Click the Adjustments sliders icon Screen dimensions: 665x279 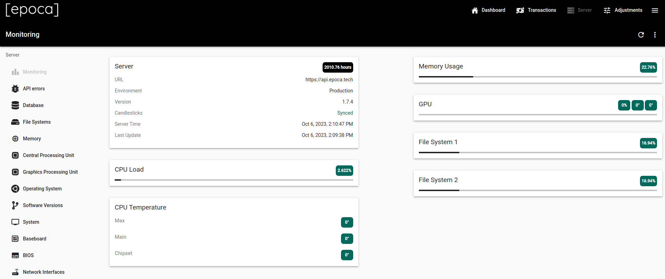point(607,10)
